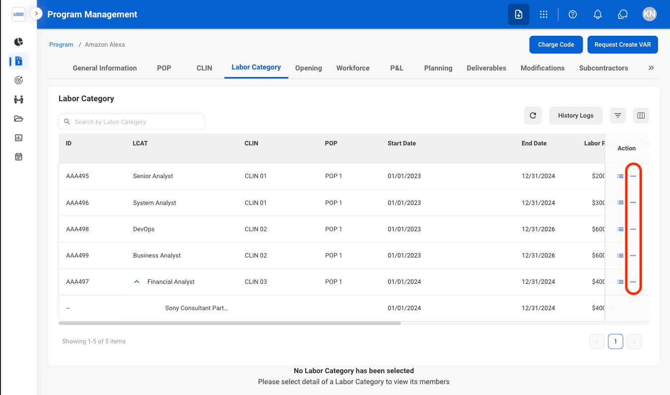Open the pie chart dashboard sidebar icon

[18, 42]
